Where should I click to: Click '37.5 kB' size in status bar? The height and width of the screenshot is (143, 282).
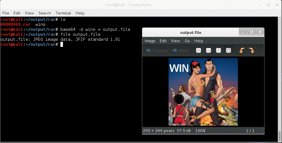[184, 131]
